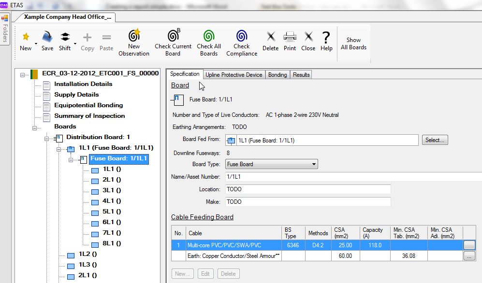Click the Shift toolbar icon

point(65,37)
